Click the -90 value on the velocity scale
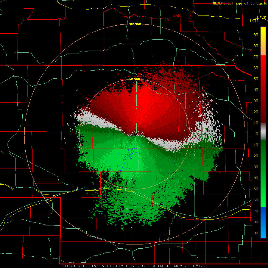This screenshot has width=268, height=268. point(255,233)
